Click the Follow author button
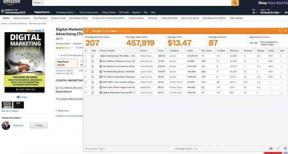Screen dimensions: 288x154 click(38, 125)
